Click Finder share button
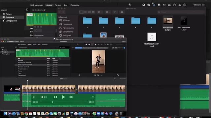This screenshot has width=211, height=118. pyautogui.click(x=115, y=12)
